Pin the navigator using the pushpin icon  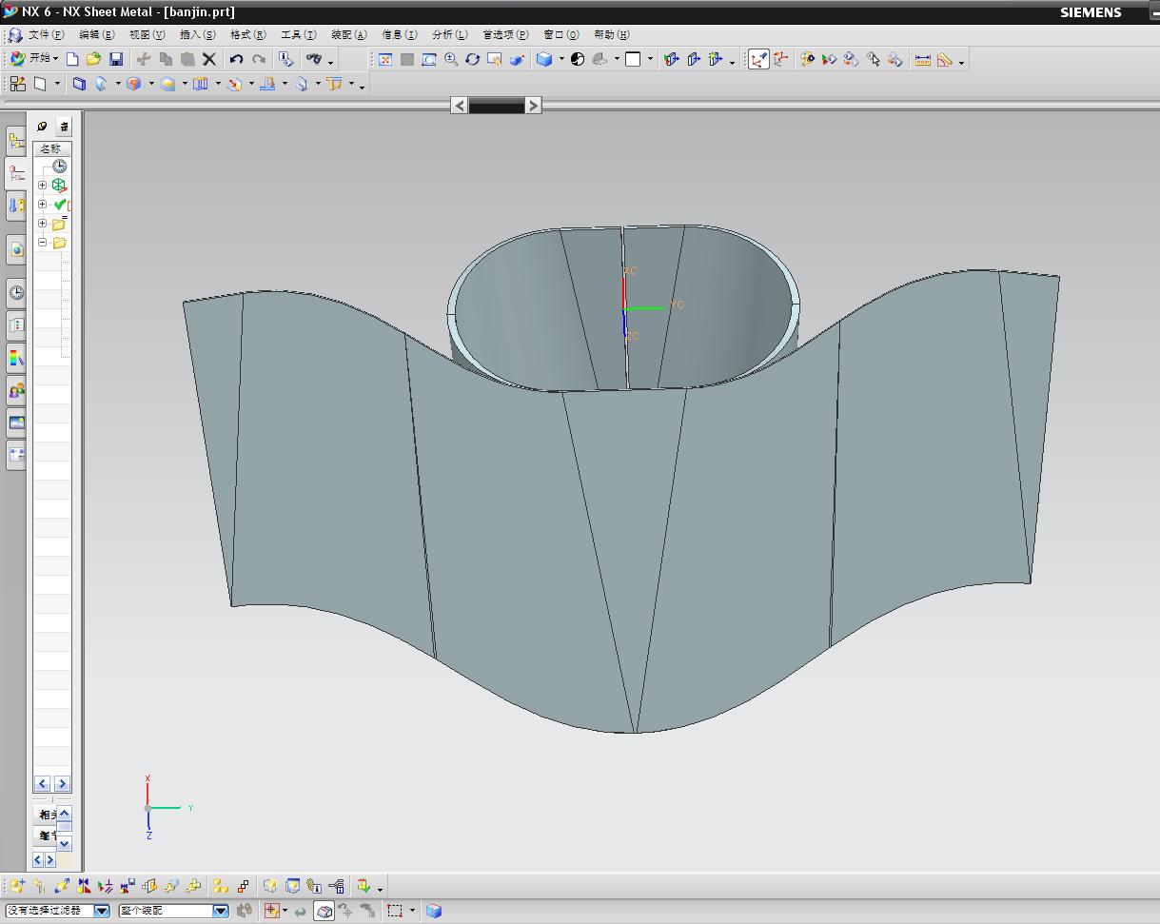[42, 126]
